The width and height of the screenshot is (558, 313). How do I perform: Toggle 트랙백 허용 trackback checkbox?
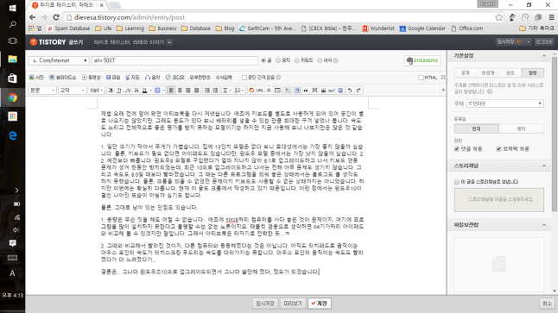tap(498, 149)
